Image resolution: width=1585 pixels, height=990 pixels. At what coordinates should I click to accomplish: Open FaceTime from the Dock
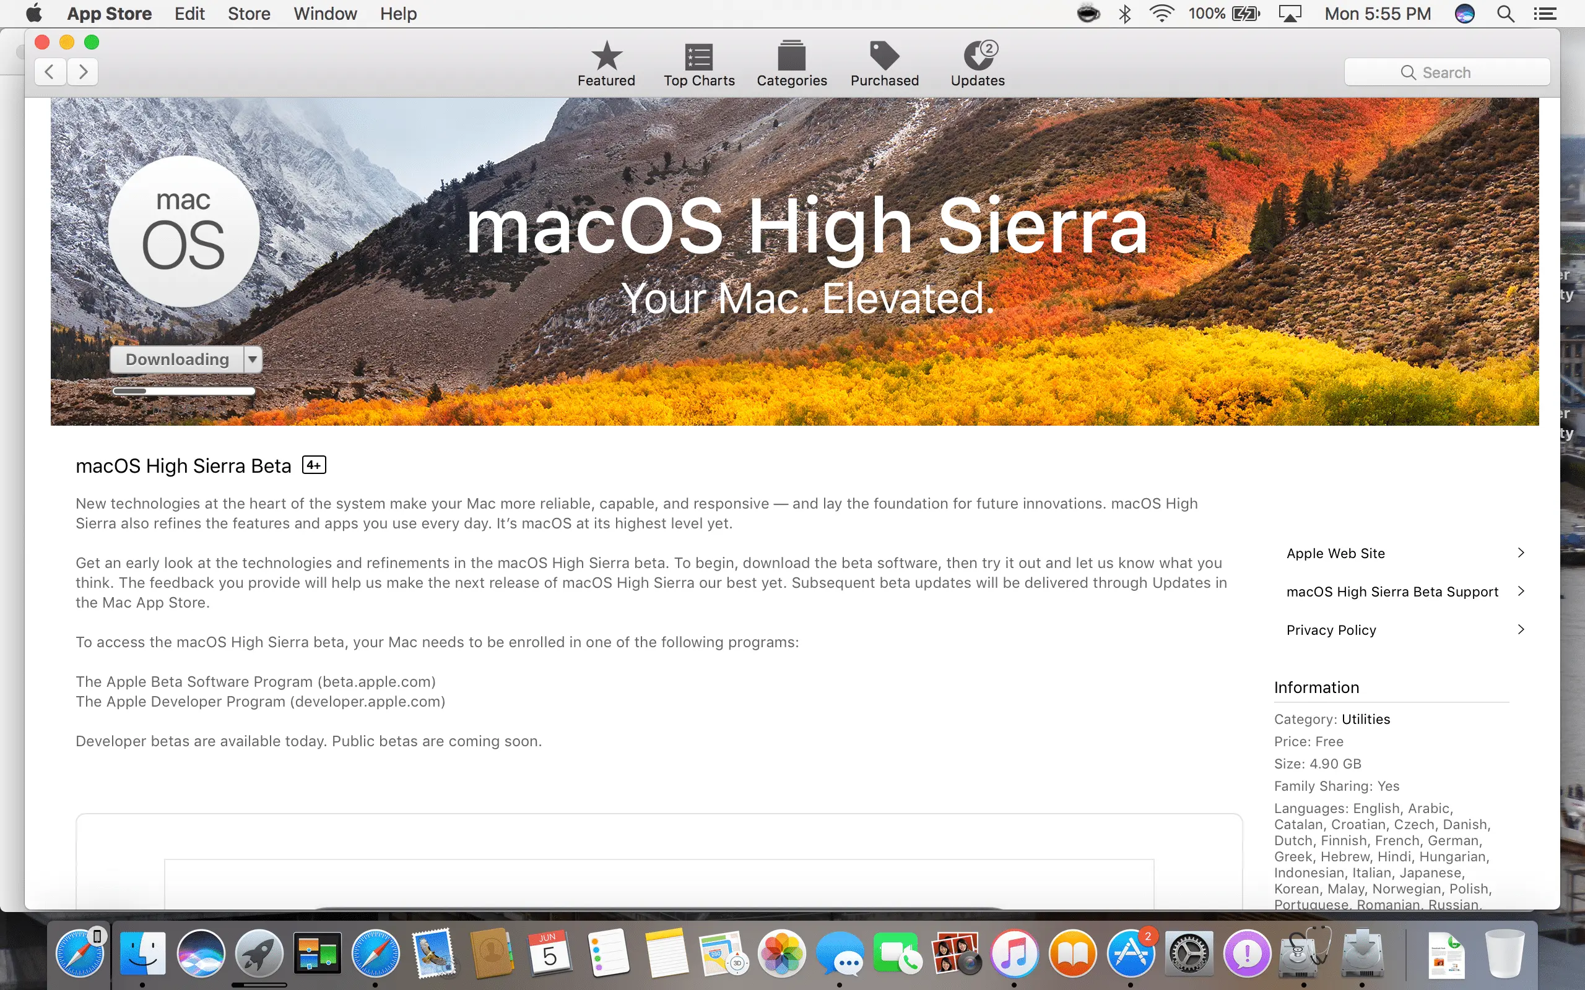point(898,953)
